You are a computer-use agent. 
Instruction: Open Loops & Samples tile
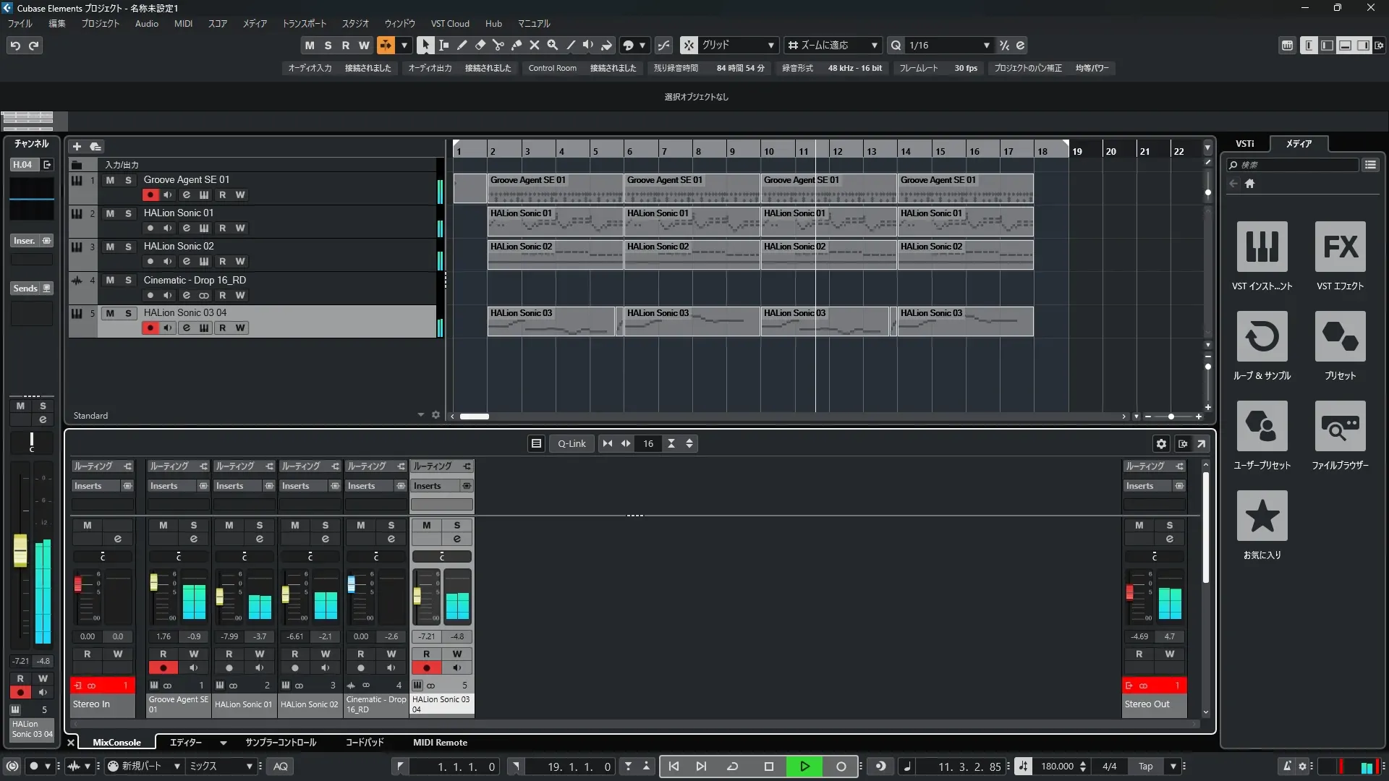pyautogui.click(x=1262, y=336)
